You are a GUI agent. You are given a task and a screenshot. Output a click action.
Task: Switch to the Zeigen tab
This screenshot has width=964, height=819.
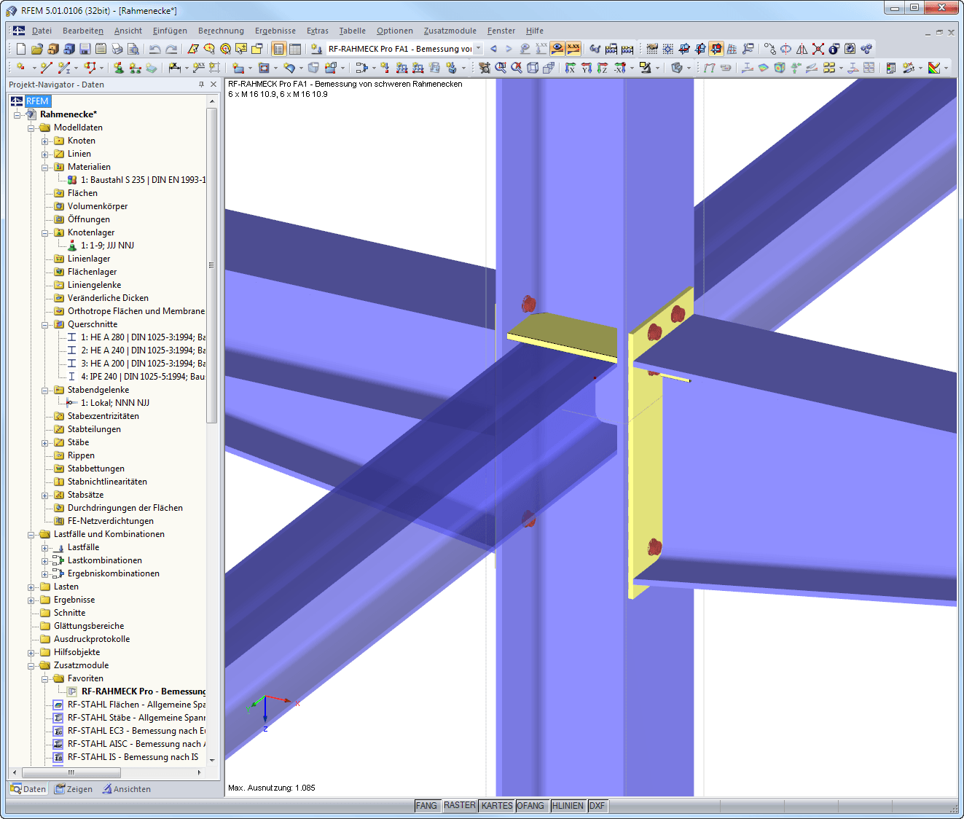click(73, 788)
